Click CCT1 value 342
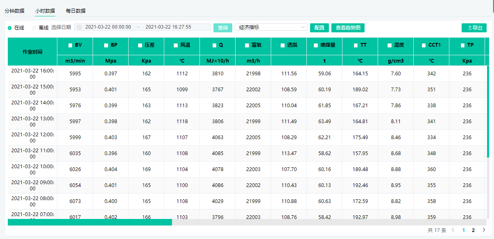 431,74
